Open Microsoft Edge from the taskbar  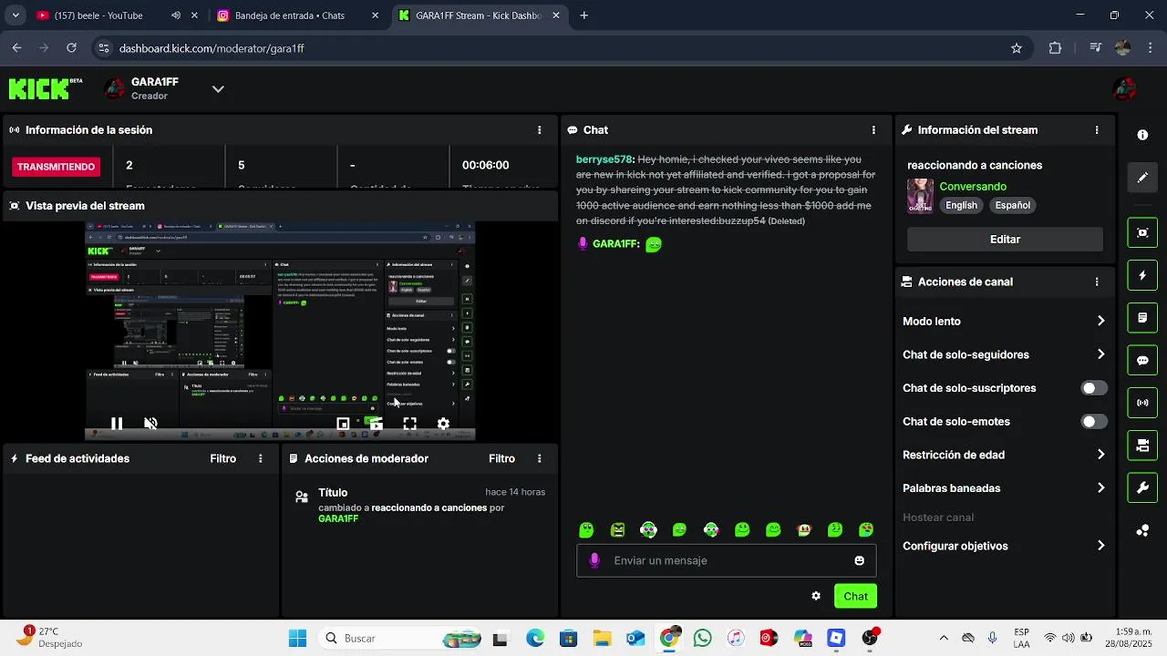(534, 639)
